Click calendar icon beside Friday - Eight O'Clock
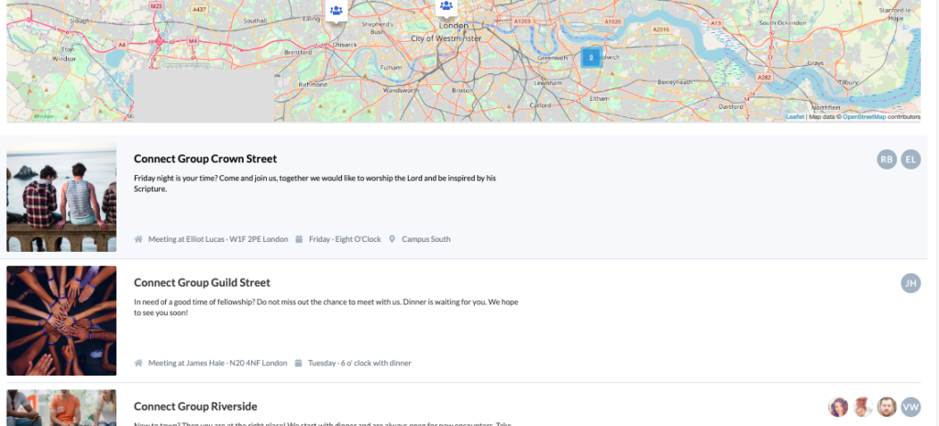This screenshot has height=426, width=939. (299, 239)
